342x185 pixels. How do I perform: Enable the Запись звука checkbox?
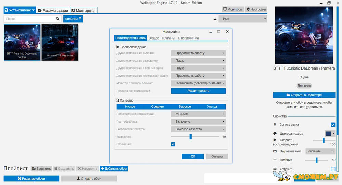[x=333, y=125]
